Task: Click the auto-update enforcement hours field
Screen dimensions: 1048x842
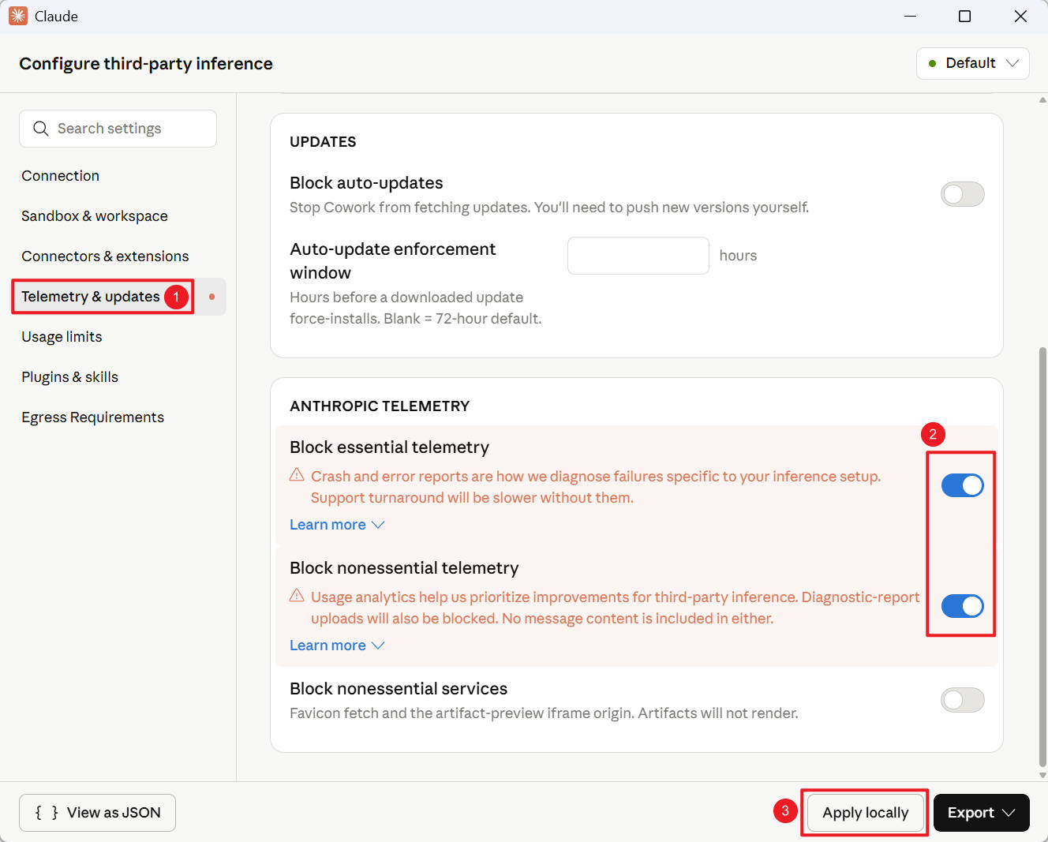Action: pos(638,256)
